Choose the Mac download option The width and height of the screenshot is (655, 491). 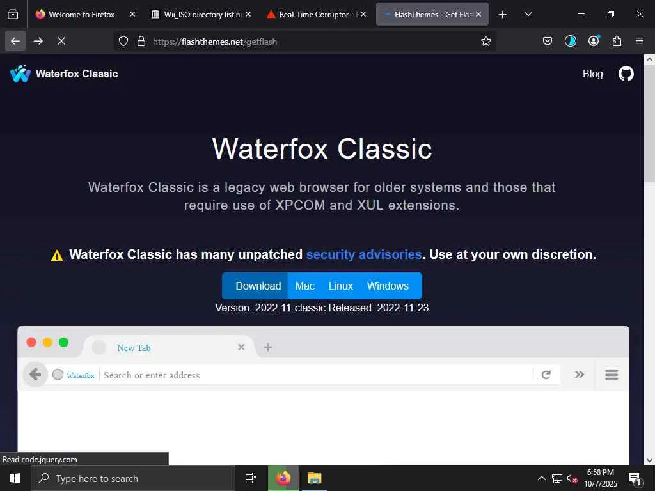304,286
